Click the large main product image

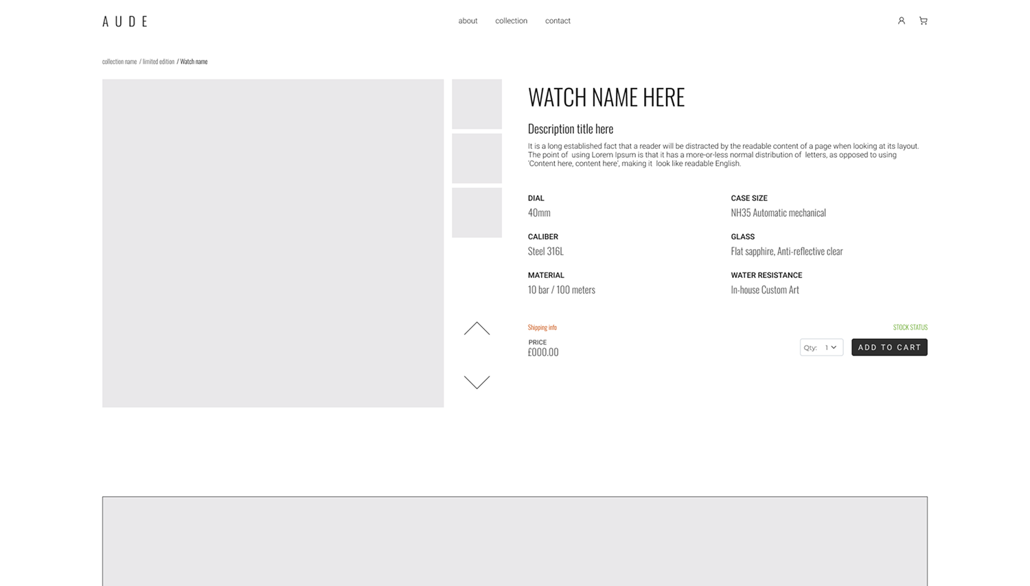tap(273, 243)
